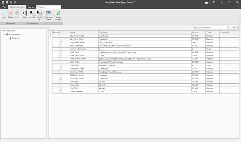
Task: Select the Book Shelf root node
Action: tap(11, 31)
